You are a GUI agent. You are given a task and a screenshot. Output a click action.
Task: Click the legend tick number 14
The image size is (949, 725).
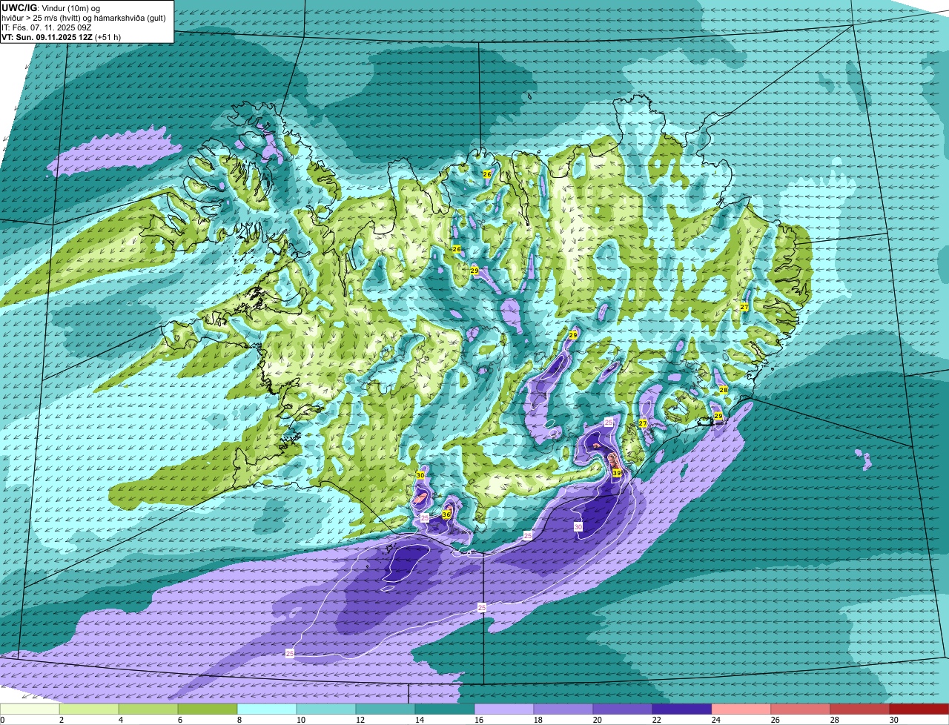click(419, 720)
